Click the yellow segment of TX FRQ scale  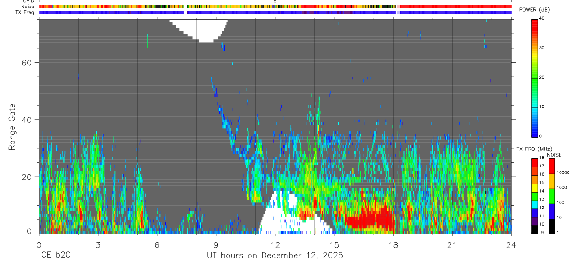tap(535, 187)
